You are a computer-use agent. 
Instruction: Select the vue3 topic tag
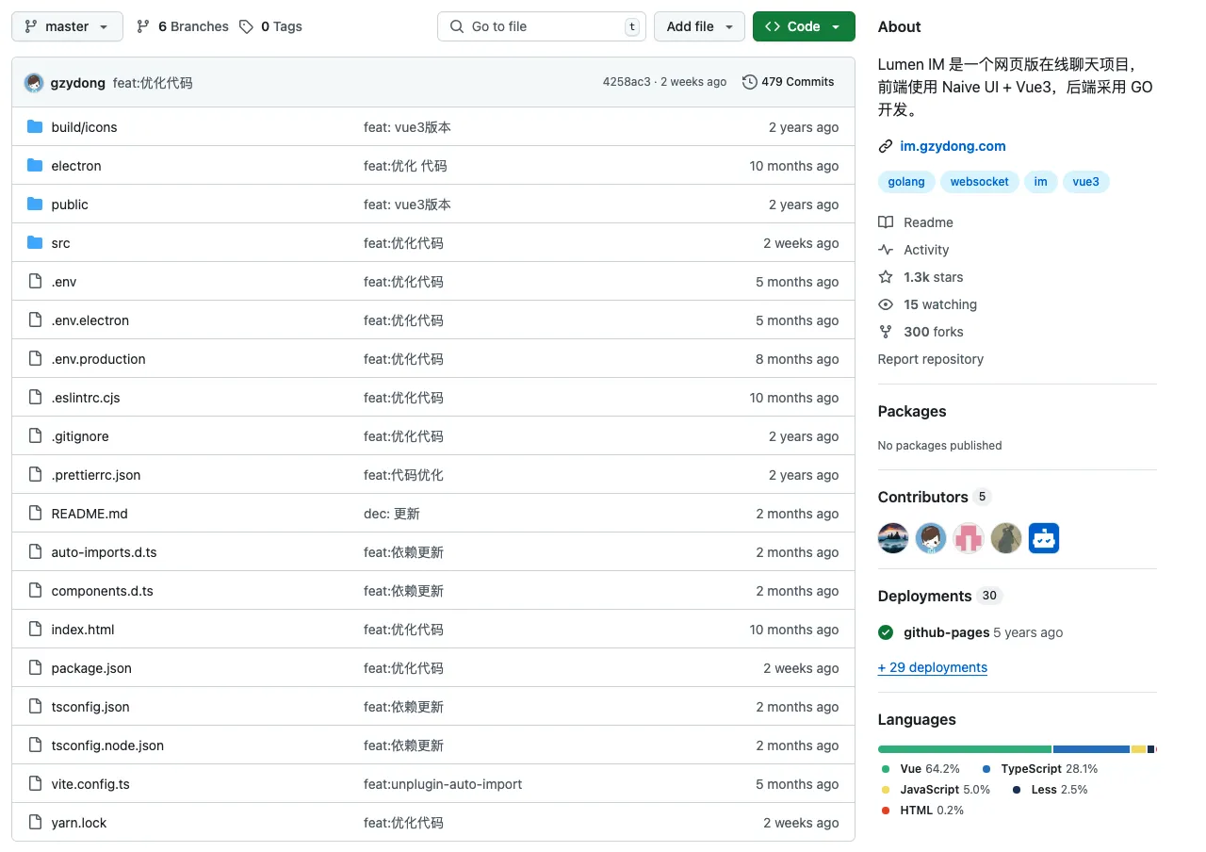pos(1086,182)
